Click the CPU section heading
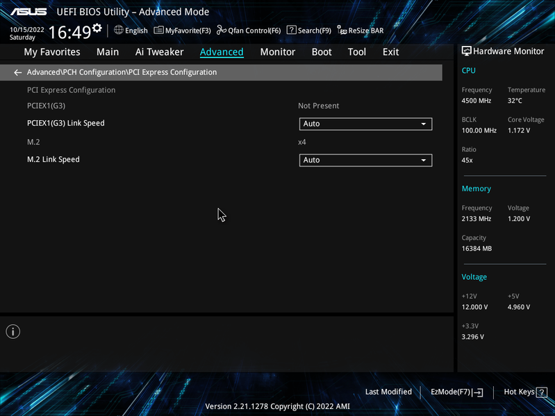This screenshot has width=555, height=416. coord(468,70)
